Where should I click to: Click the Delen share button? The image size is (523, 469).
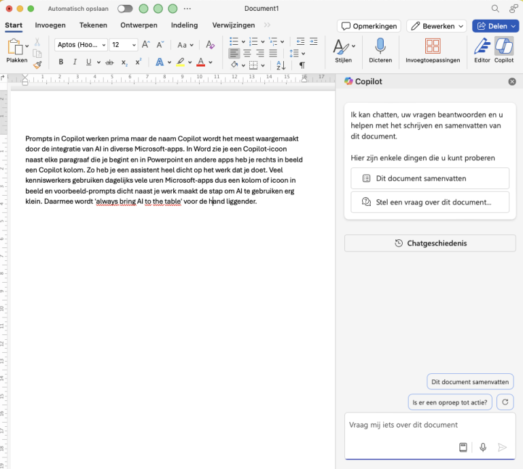pos(495,26)
